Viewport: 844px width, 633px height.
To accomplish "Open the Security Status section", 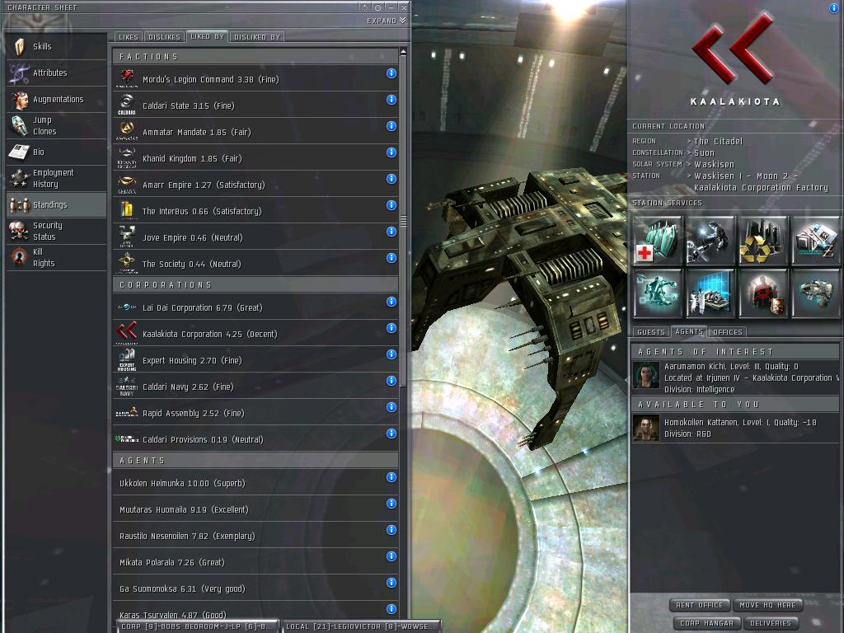I will [x=57, y=232].
